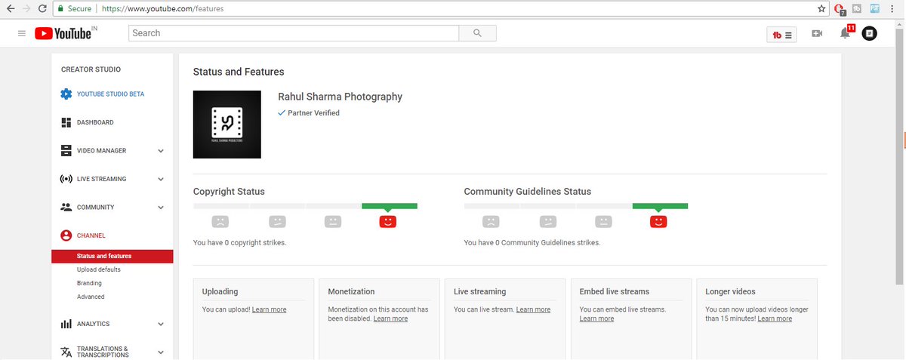Click the upload video camera icon
This screenshot has width=906, height=360.
tap(816, 34)
